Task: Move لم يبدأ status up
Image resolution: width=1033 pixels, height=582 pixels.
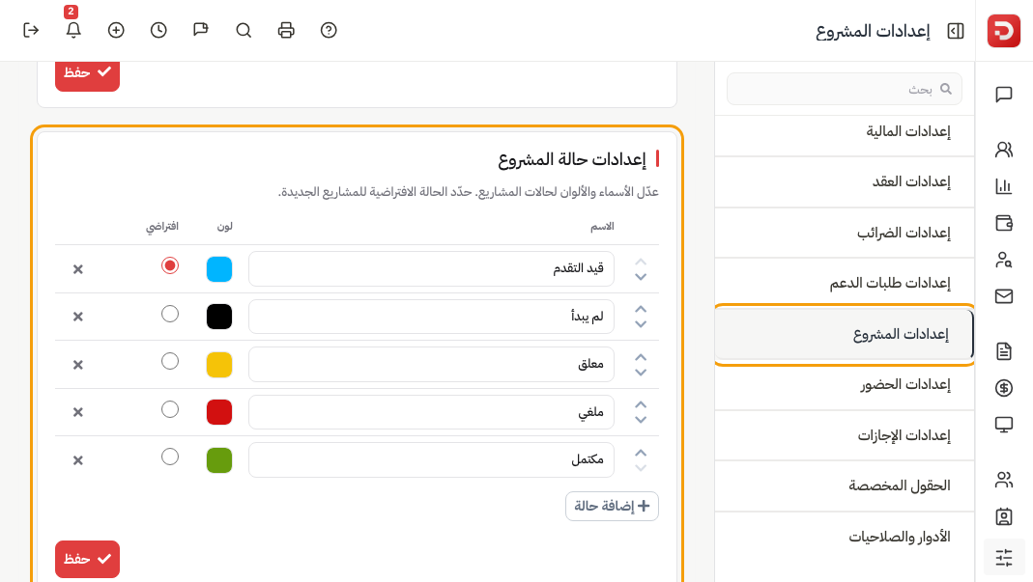Action: coord(641,309)
